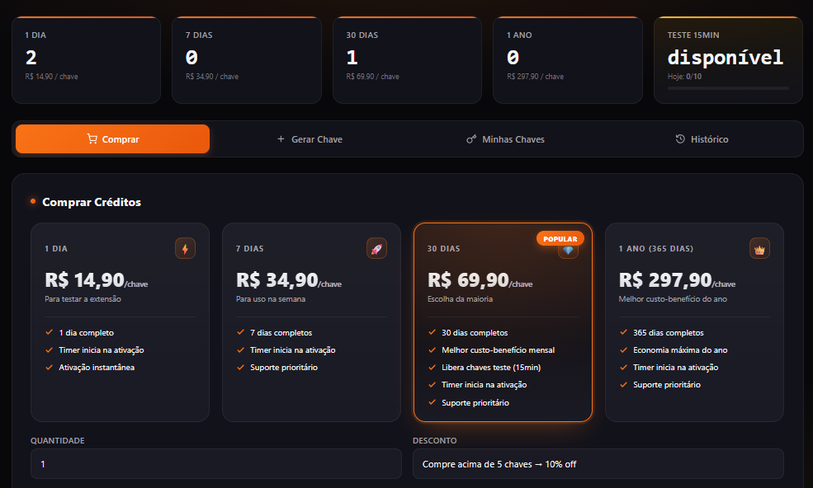Click the key icon beside Minhas Chaves

click(x=471, y=138)
